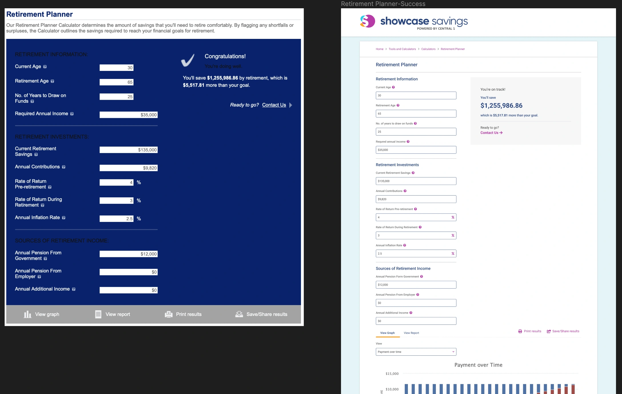Click help icon for Rate of Return Pre-retirement, left planner

[50, 187]
